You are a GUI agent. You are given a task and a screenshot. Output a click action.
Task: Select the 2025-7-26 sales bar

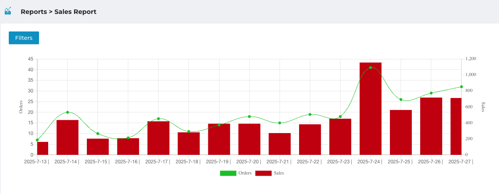tap(431, 126)
